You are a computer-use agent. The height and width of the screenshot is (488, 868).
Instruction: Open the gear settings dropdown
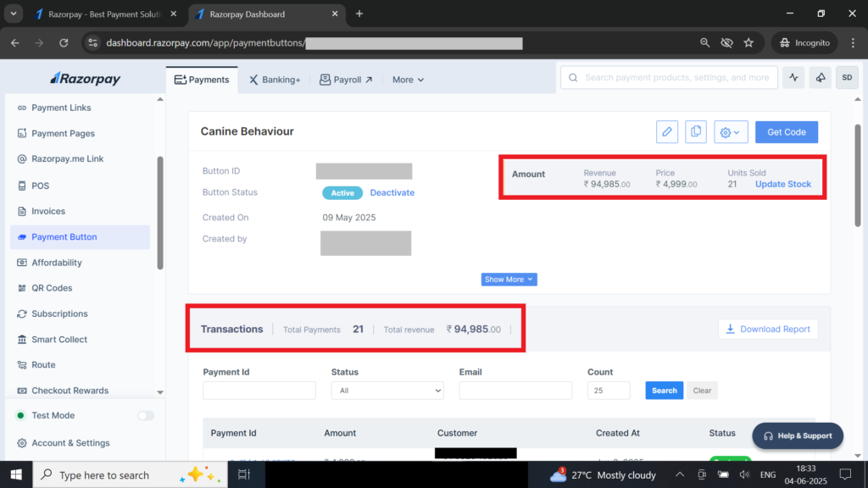731,132
